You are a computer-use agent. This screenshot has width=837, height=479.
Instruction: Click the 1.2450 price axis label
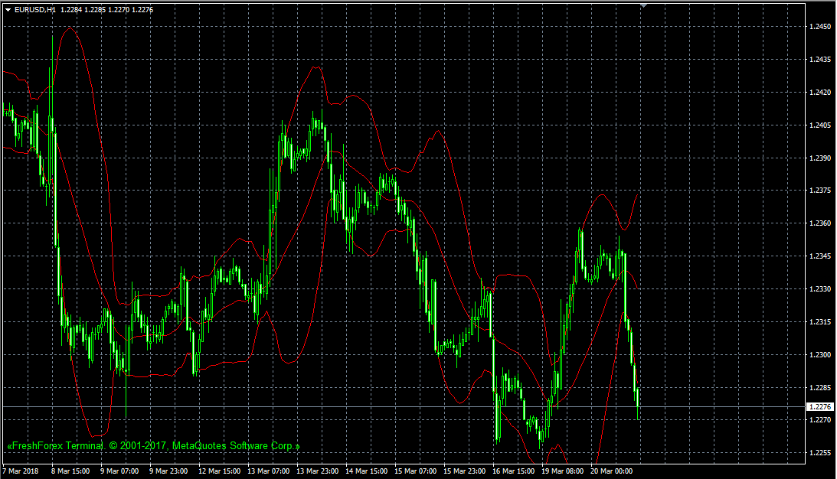pos(820,27)
